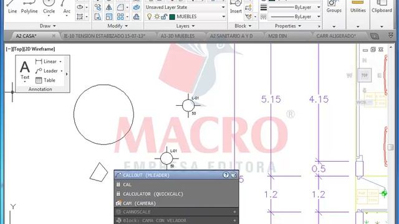Switch to the M2B DIN tab
Image resolution: width=399 pixels, height=224 pixels.
coord(277,36)
